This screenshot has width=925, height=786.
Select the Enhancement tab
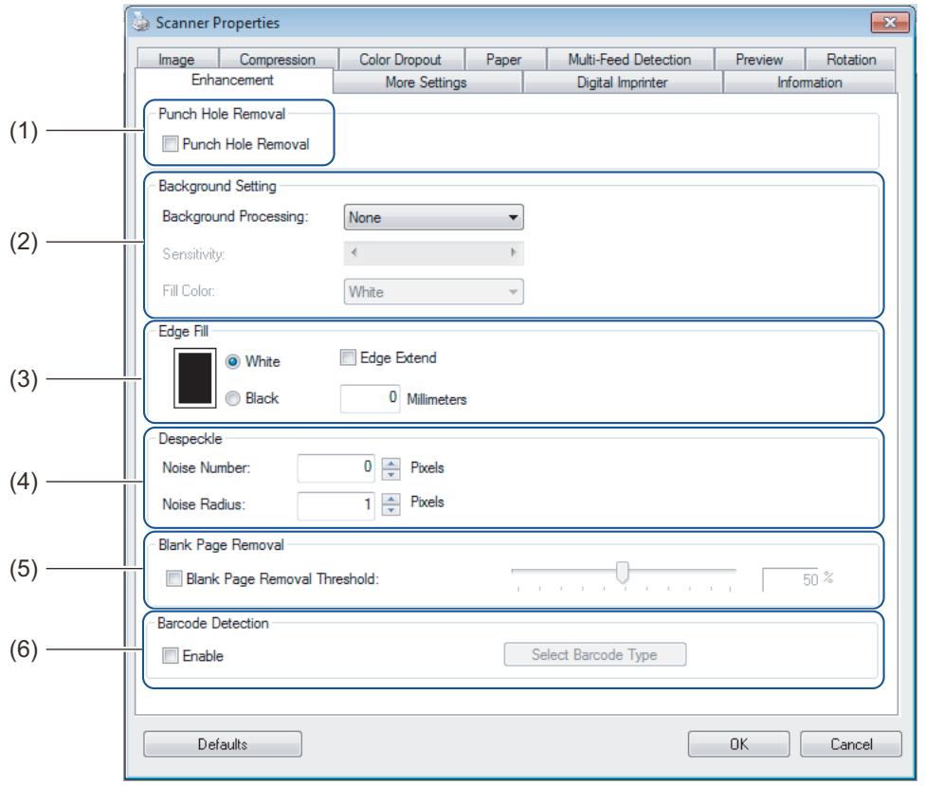pos(233,80)
